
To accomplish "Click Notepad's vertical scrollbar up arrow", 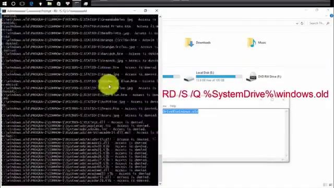I will pyautogui.click(x=287, y=111).
